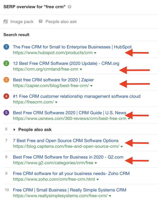
Task: Open dropdown arrow next to freecrm.com URL
Action: click(x=56, y=102)
